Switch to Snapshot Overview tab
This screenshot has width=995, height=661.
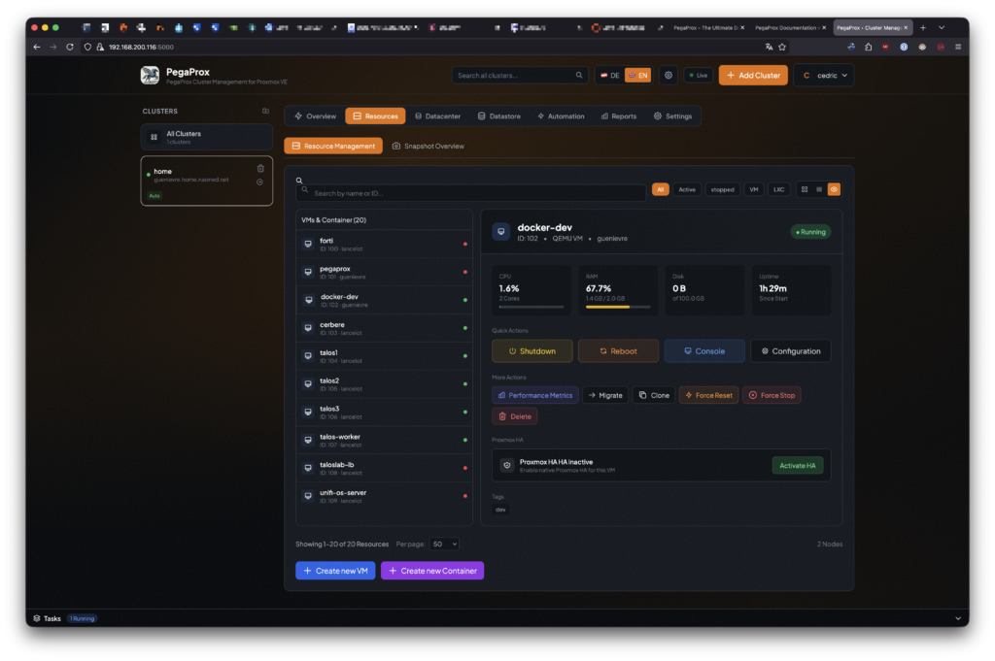(x=428, y=146)
